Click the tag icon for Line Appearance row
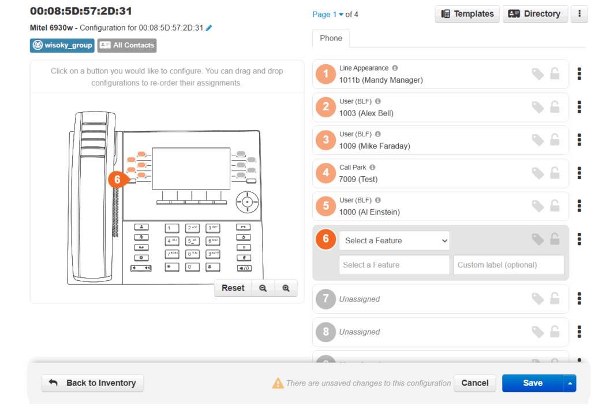 (537, 74)
